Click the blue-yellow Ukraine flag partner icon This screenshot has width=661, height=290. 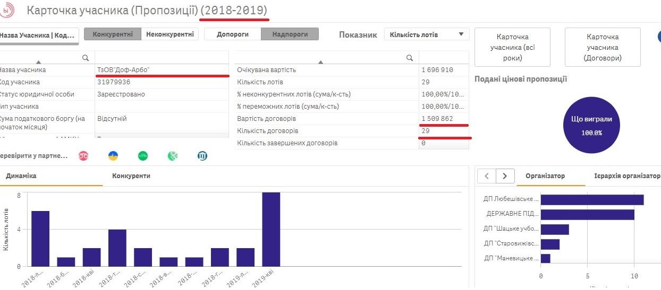[113, 156]
